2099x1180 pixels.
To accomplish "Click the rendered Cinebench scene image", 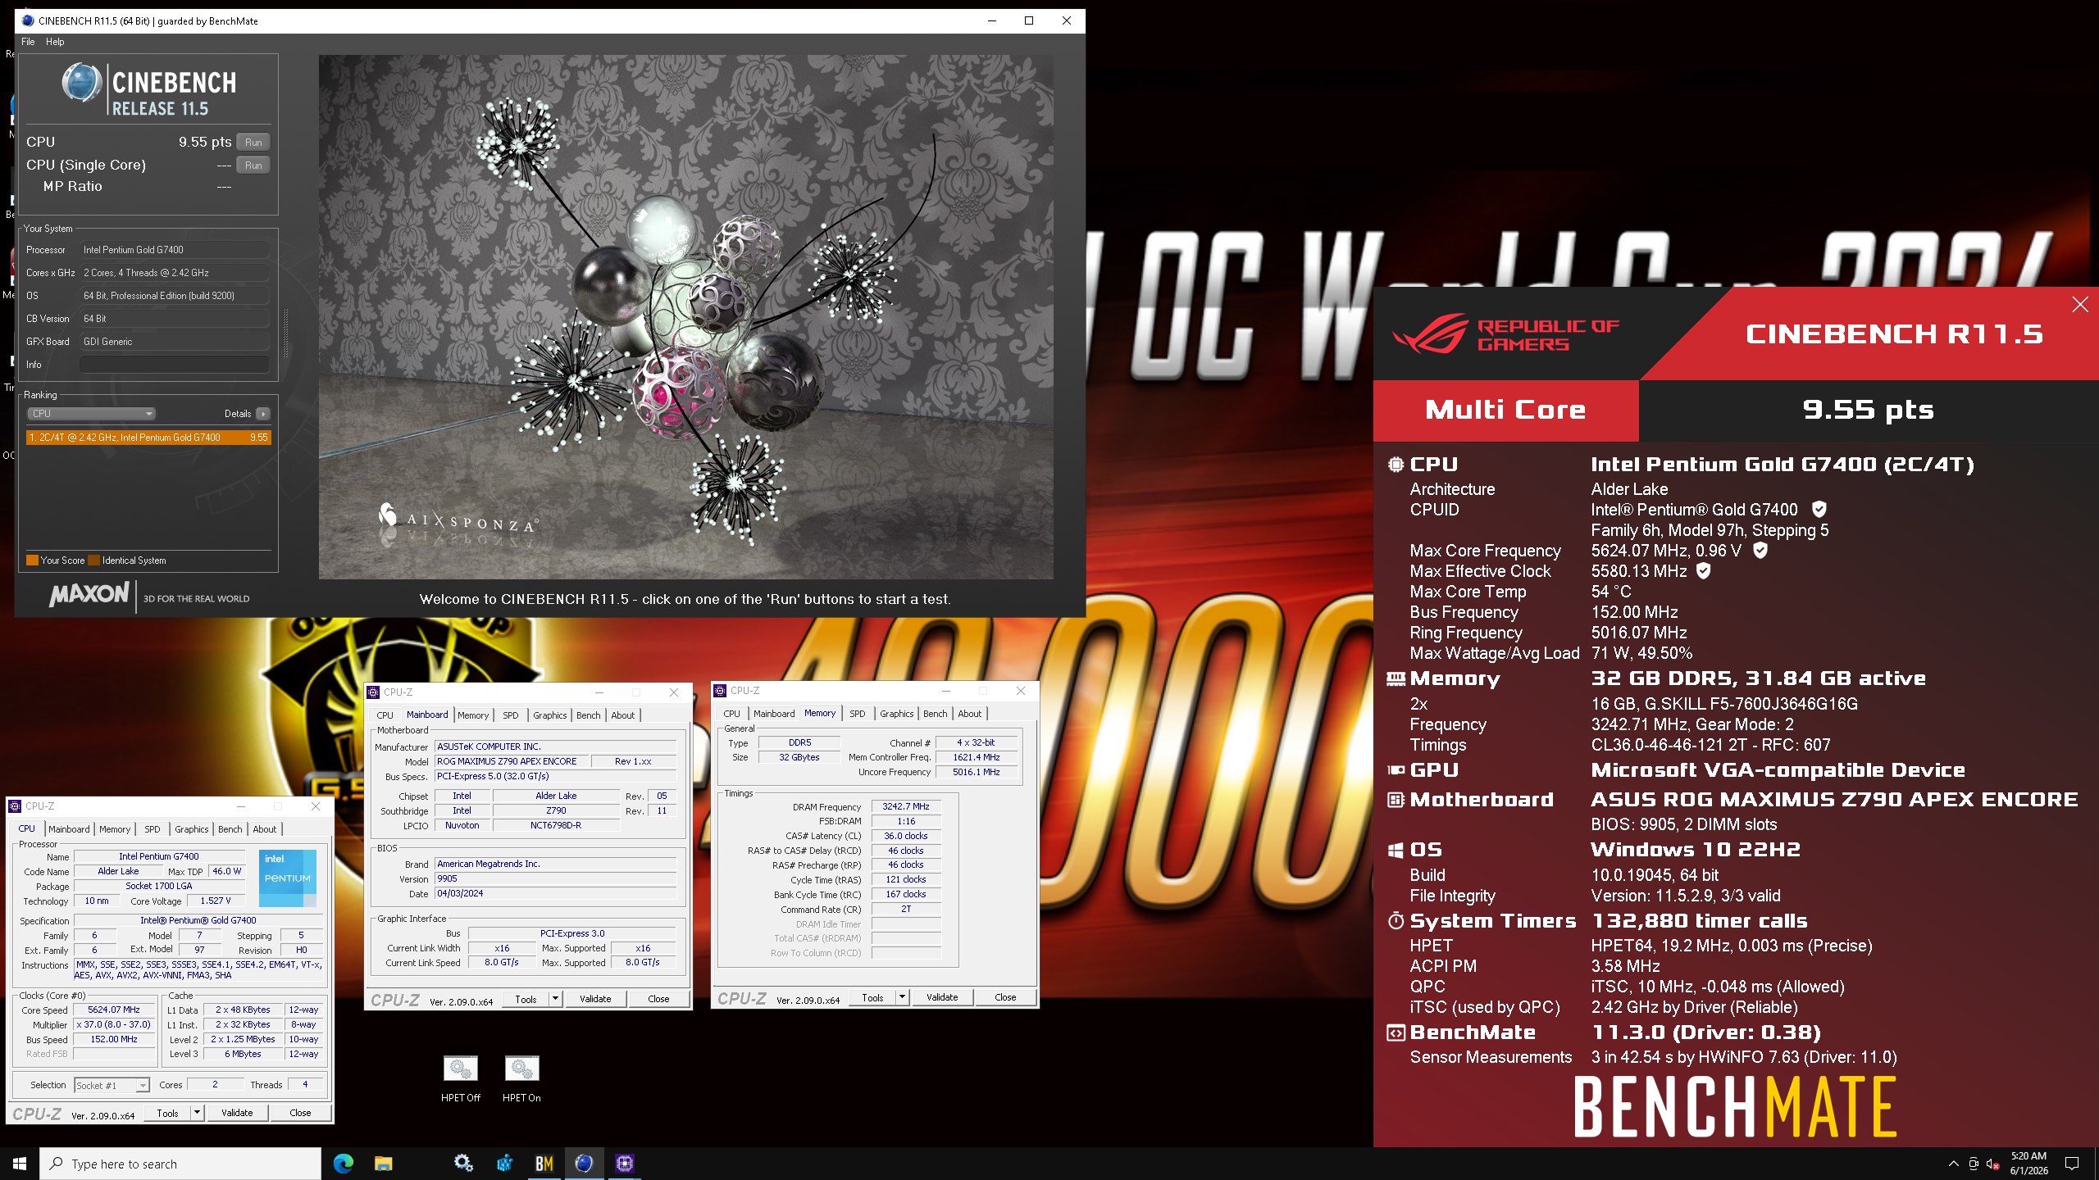I will (x=685, y=317).
